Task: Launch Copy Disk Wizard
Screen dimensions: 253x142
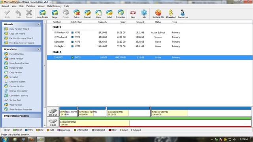Action: coord(17,34)
